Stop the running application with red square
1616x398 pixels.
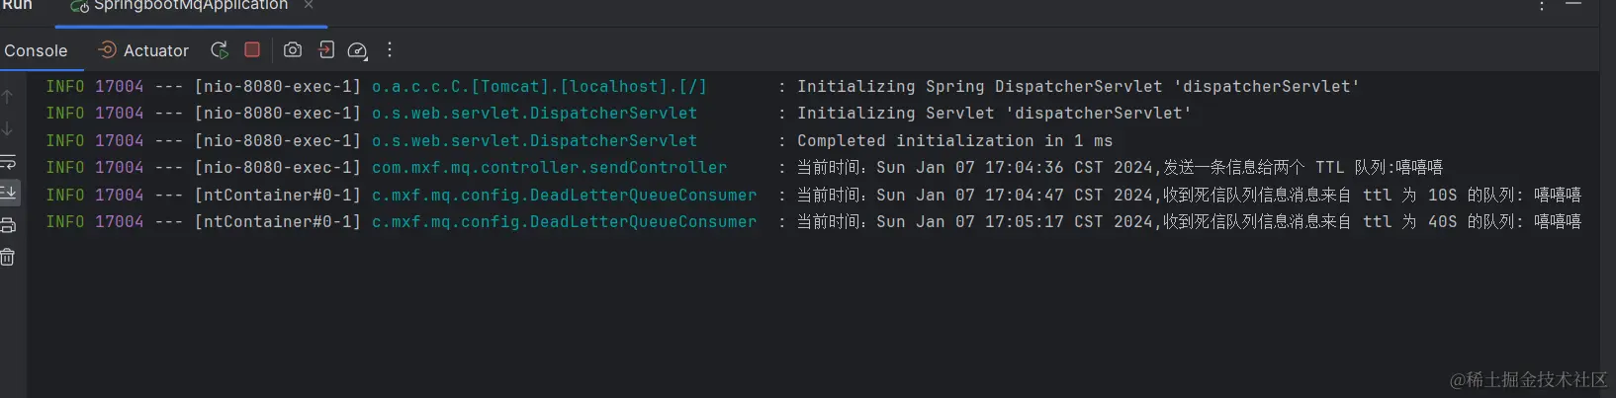coord(252,49)
